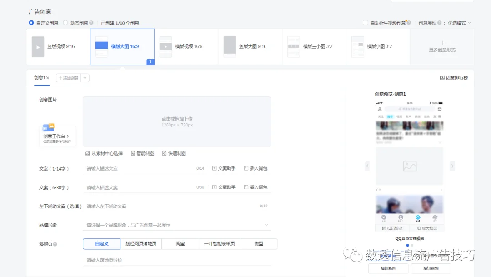491x277 pixels.
Task: Select the 自定义创意 radio button
Action: (x=31, y=23)
